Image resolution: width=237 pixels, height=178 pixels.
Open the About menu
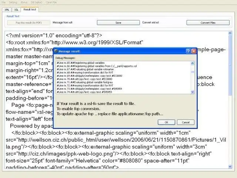tap(24, 2)
